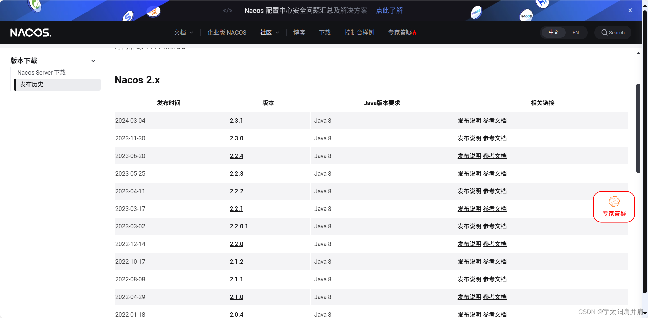Open 参考文档 for version 2.2.3
Screen dimensions: 648x318
[495, 174]
